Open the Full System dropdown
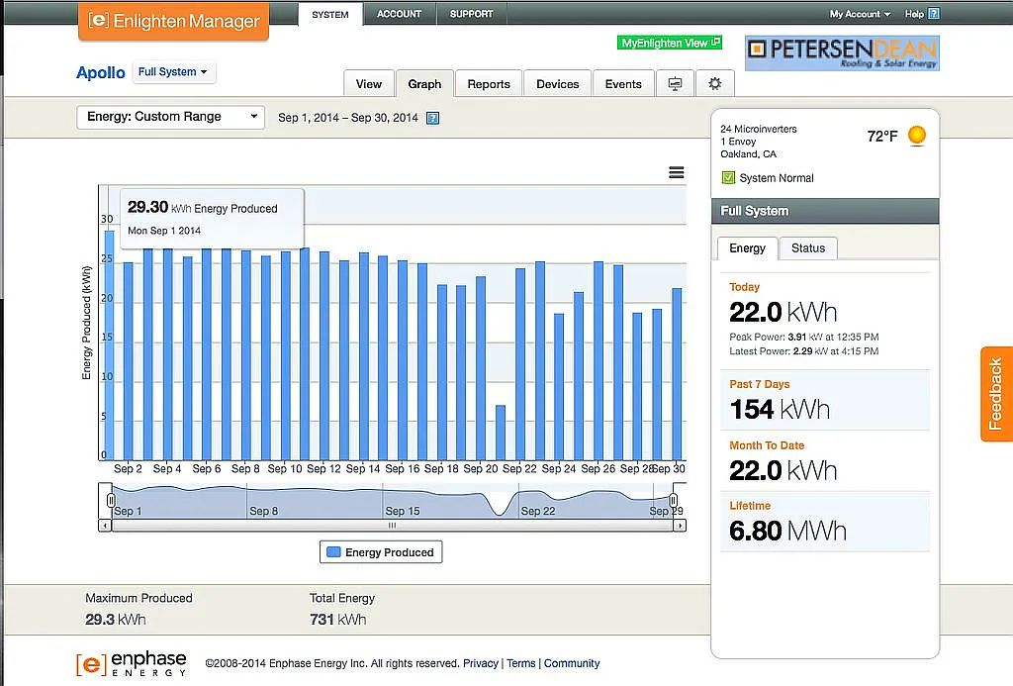Viewport: 1013px width, 686px height. [173, 72]
